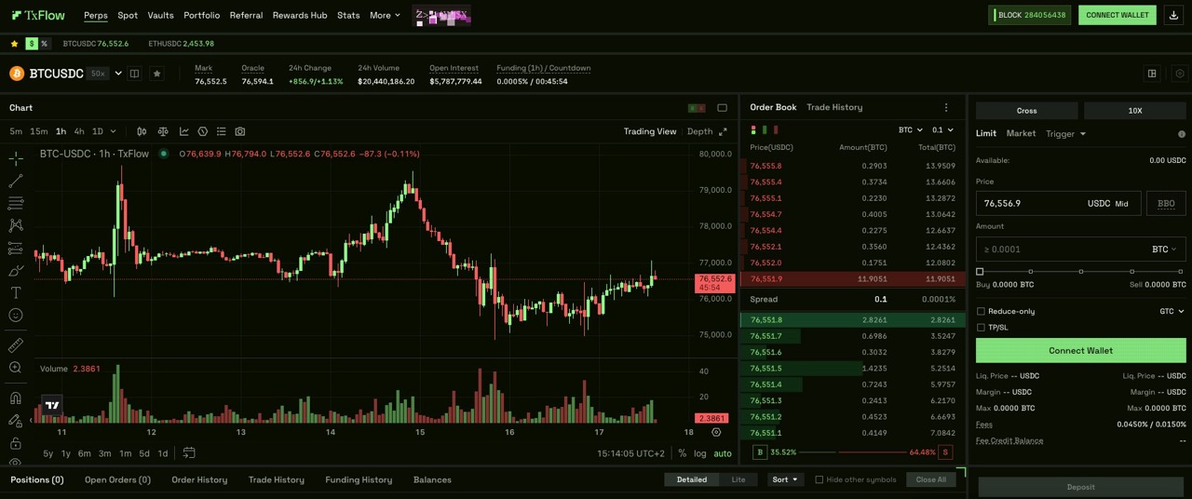
Task: Open the layout panel next to BTCUSDC
Action: click(134, 74)
